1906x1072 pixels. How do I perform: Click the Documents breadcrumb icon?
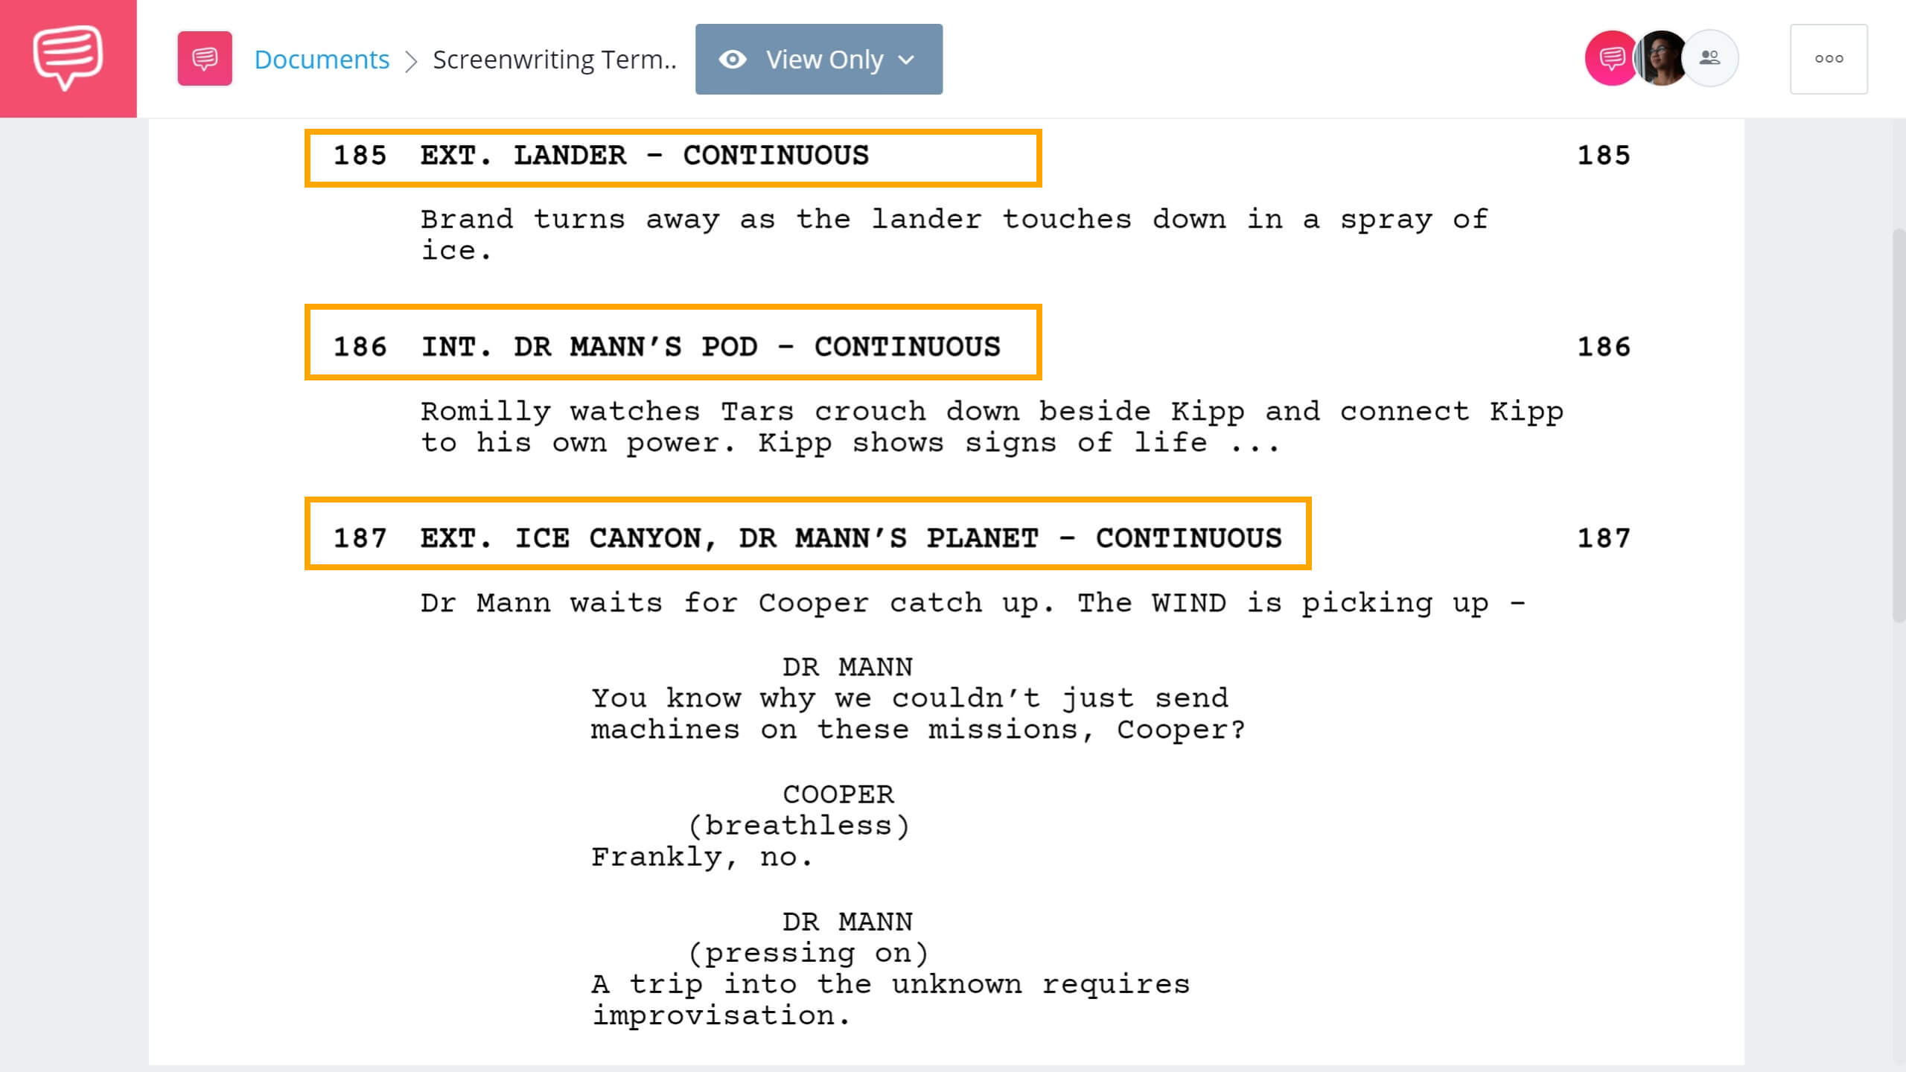tap(204, 57)
